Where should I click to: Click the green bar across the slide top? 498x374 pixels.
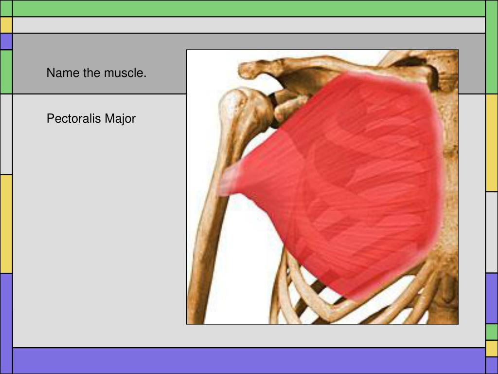pos(249,9)
